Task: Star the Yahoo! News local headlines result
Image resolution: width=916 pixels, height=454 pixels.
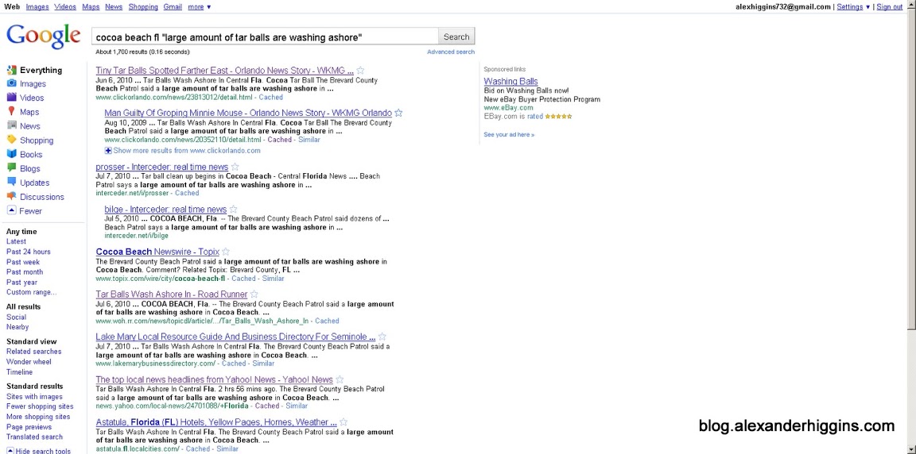Action: tap(340, 379)
